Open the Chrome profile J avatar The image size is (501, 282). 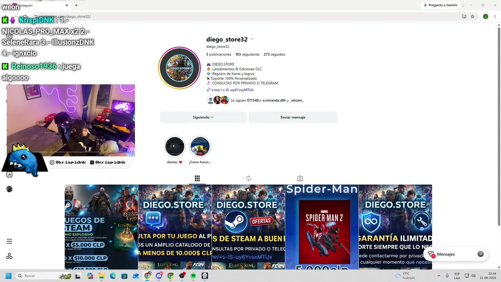click(x=485, y=16)
